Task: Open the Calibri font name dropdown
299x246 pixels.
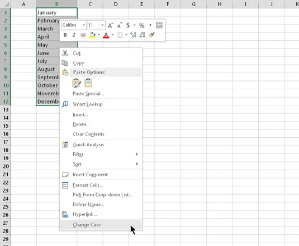Action: (84, 25)
